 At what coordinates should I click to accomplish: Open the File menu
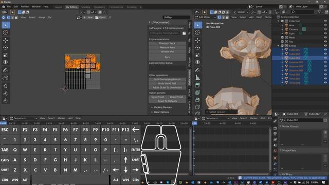9,7
